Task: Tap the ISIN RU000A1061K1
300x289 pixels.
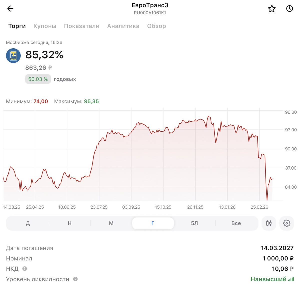Action: click(150, 13)
